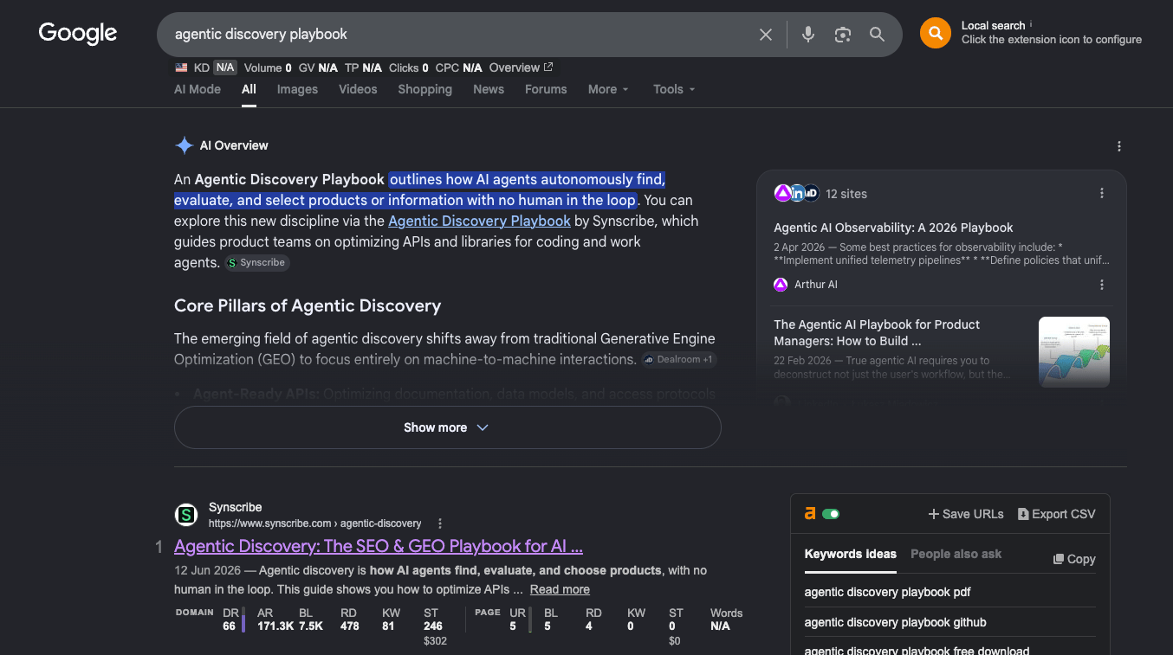1173x655 pixels.
Task: Start a voice search with microphone
Action: click(808, 35)
